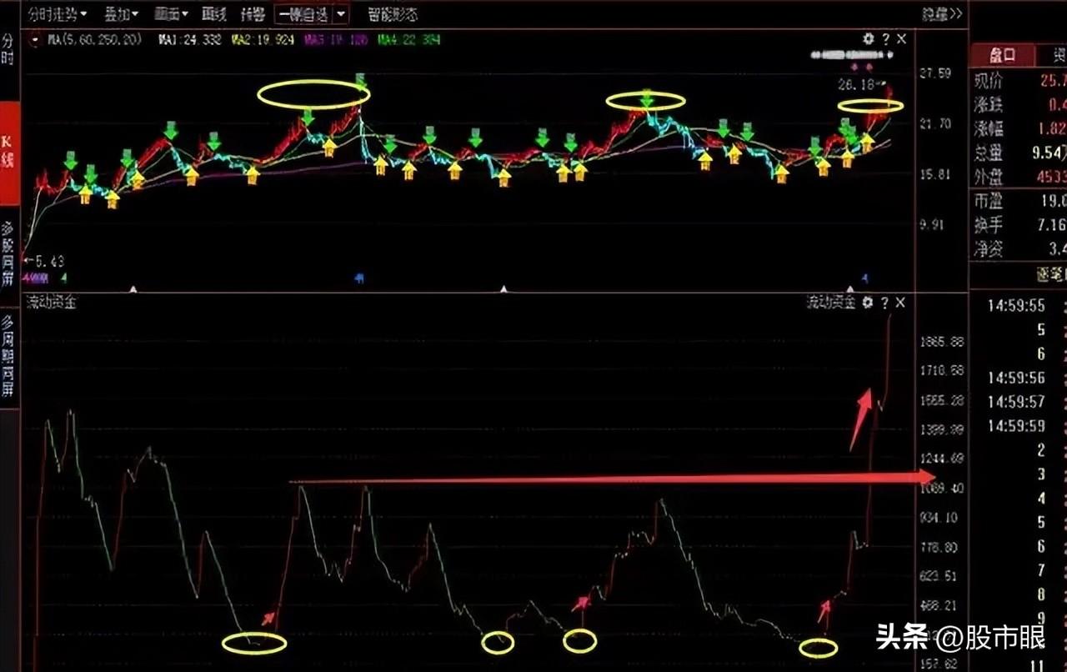This screenshot has height=672, width=1067.
Task: Click the small circular icon left of MA(5,60,250,20)
Action: pos(35,39)
